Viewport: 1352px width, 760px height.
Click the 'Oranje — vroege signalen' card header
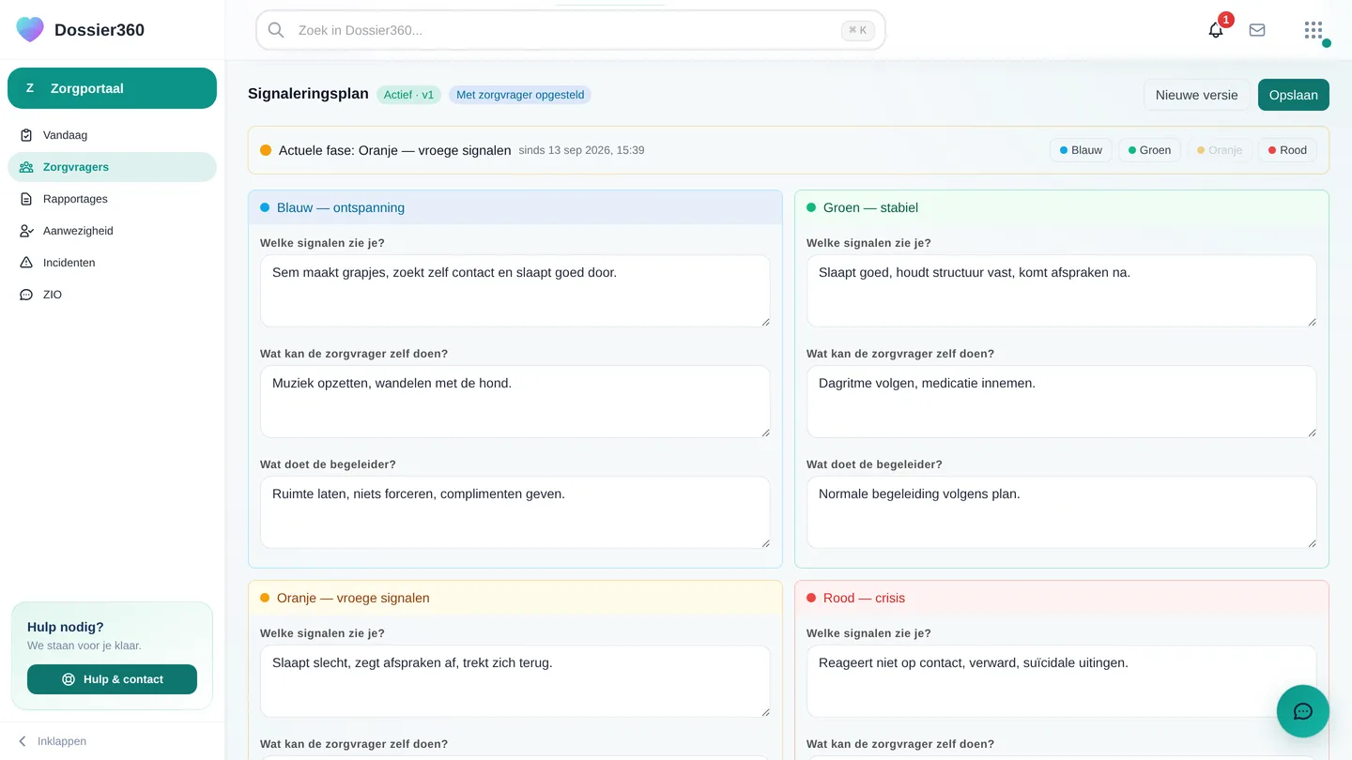tap(515, 598)
